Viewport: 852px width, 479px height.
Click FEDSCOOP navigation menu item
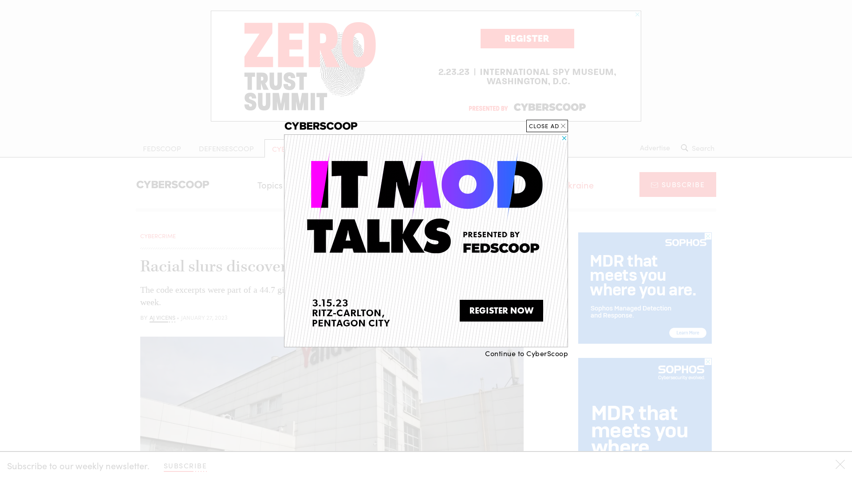click(x=162, y=148)
